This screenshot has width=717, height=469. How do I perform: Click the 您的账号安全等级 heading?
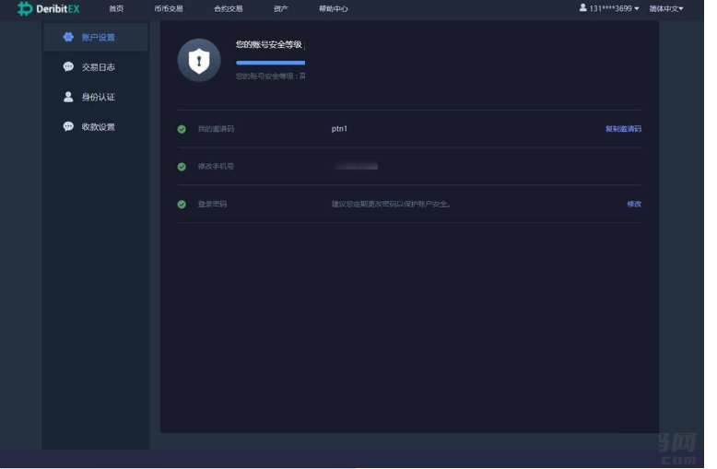point(269,44)
